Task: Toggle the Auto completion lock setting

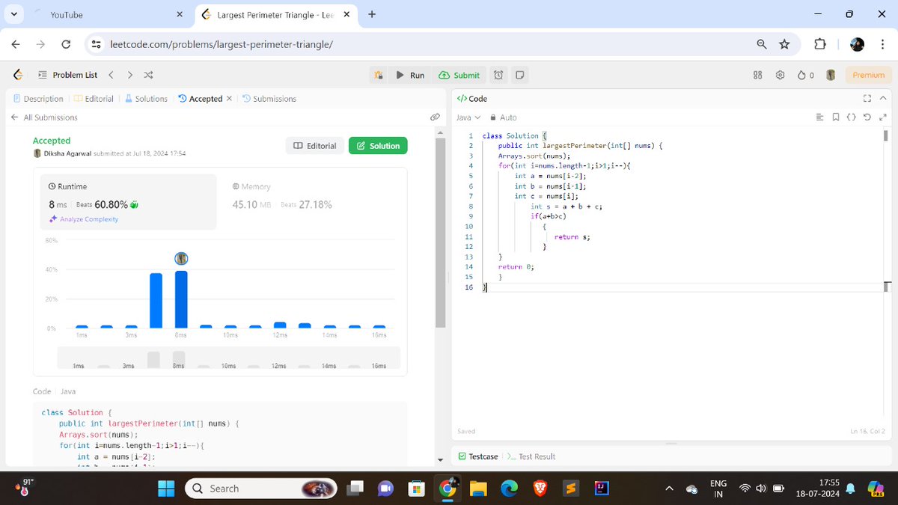Action: 504,117
